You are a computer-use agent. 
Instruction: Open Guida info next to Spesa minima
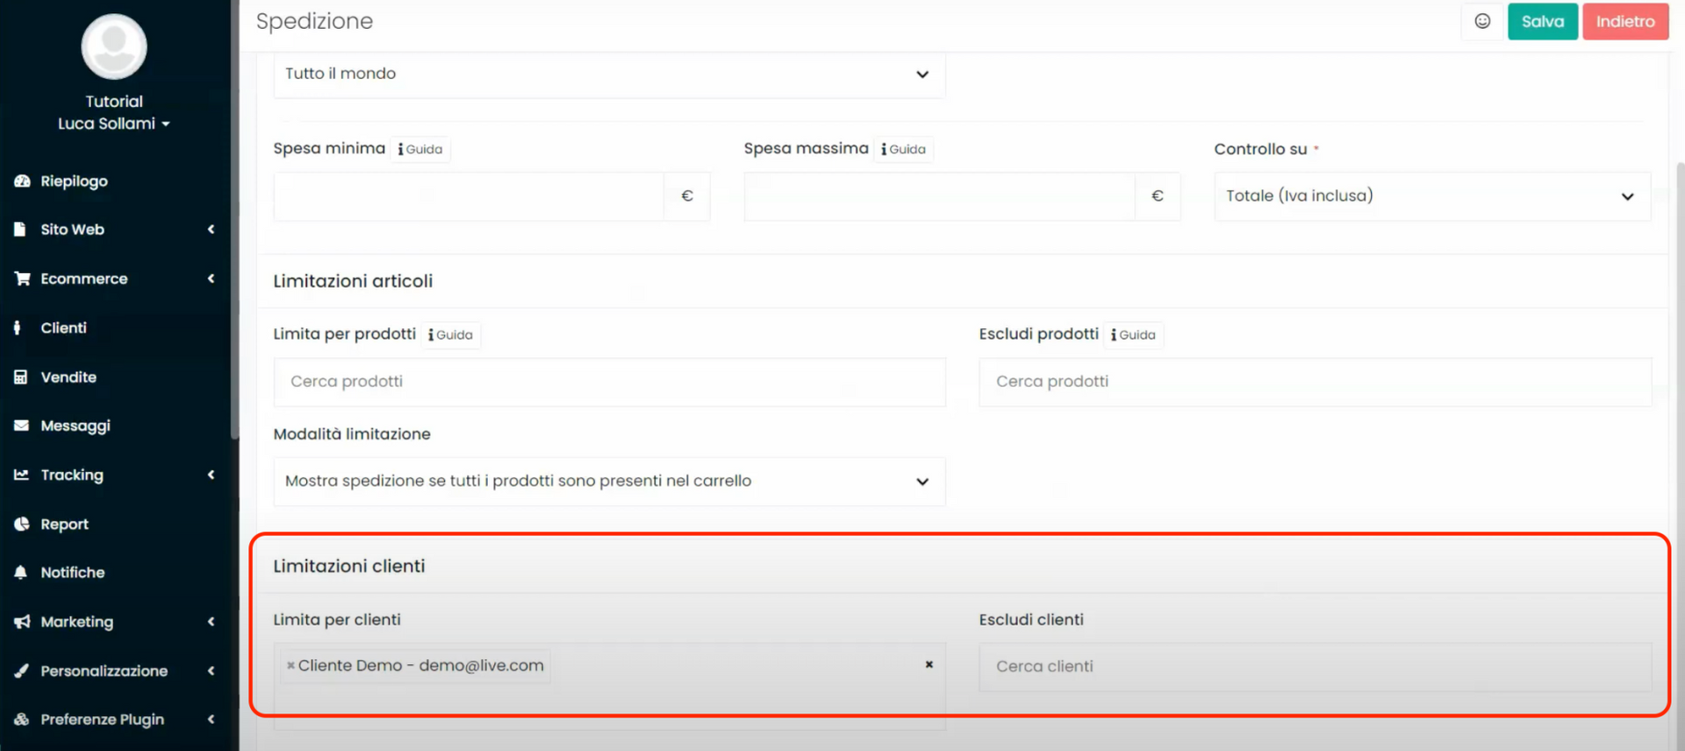tap(420, 149)
